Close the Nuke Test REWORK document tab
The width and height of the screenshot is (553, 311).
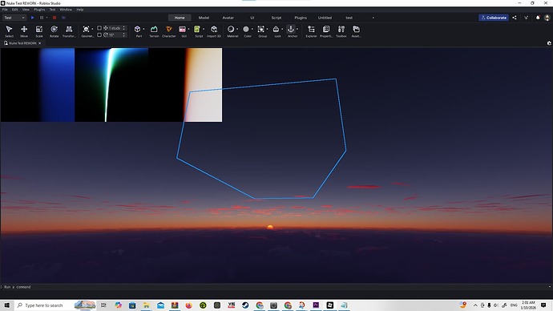pos(40,43)
